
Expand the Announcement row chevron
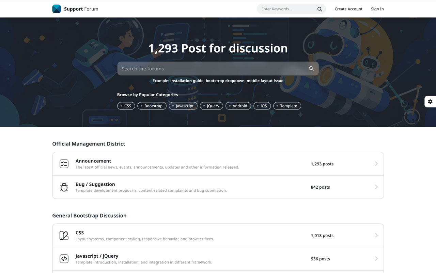click(x=376, y=164)
